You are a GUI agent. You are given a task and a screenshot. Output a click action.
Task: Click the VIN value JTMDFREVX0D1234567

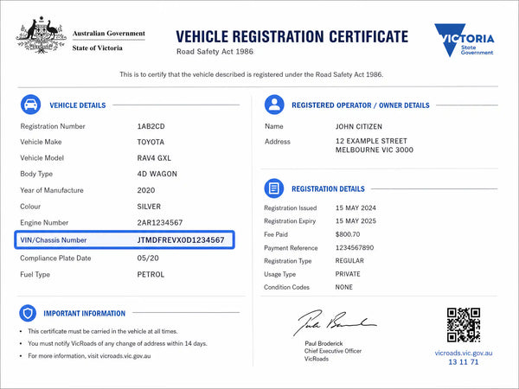pyautogui.click(x=181, y=239)
